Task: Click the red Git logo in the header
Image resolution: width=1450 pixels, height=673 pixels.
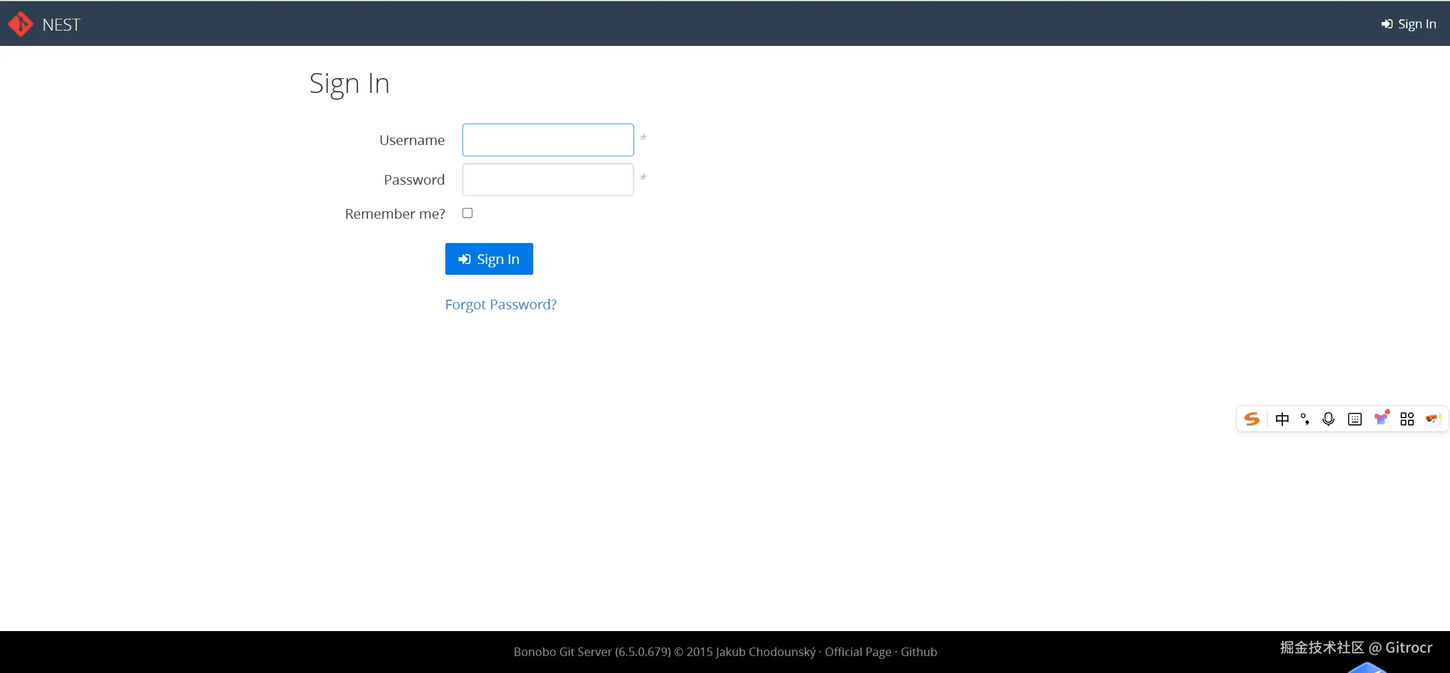Action: (20, 24)
